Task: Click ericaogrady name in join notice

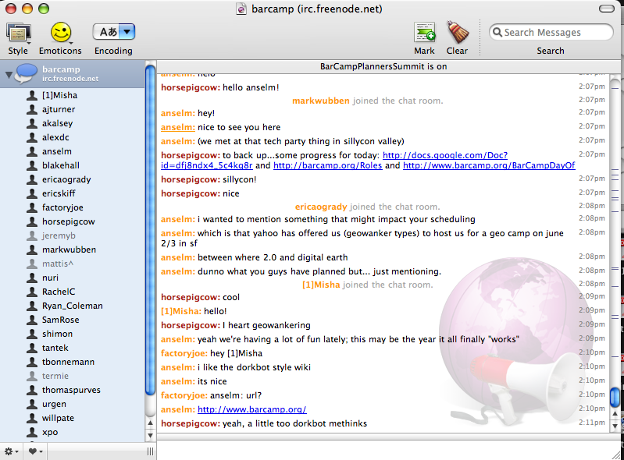Action: [x=321, y=207]
